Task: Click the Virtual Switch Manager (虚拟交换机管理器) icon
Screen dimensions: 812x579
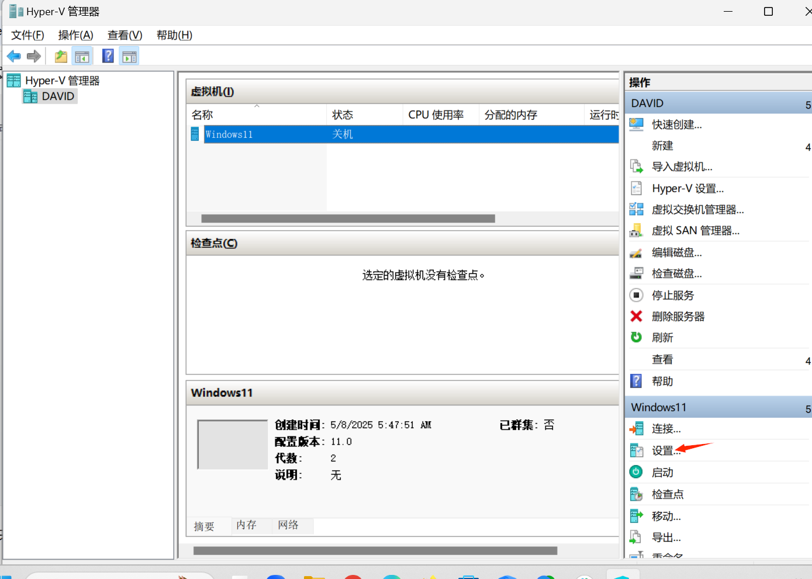Action: pos(637,209)
